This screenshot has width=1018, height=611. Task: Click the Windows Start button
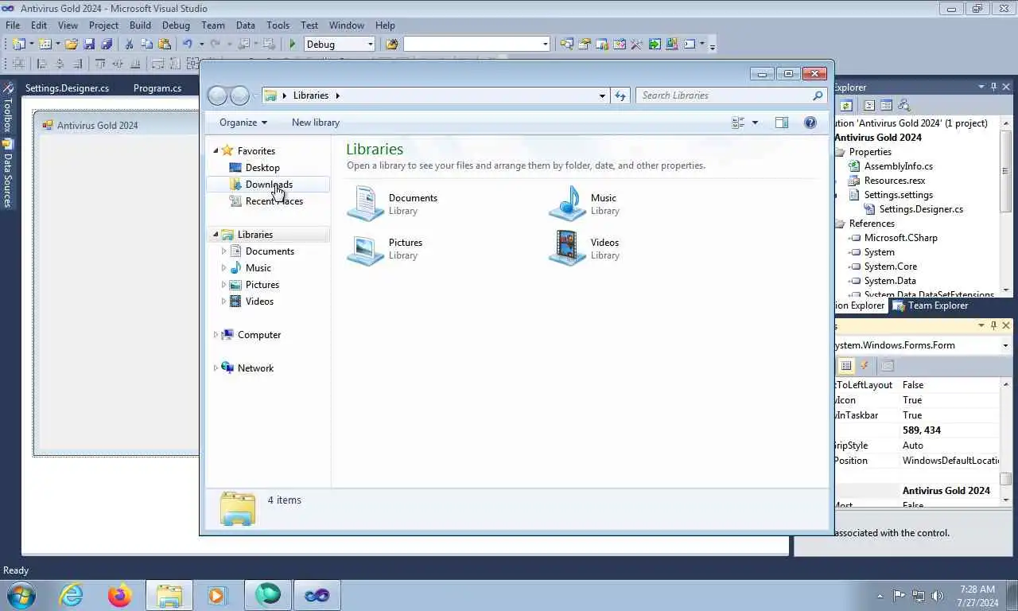pyautogui.click(x=20, y=595)
